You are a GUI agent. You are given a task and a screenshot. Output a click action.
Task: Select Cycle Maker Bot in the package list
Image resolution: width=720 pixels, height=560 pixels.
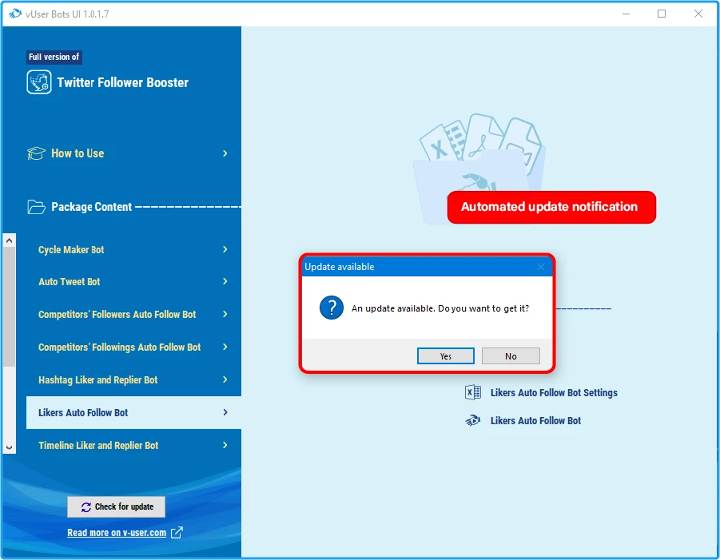click(x=133, y=249)
